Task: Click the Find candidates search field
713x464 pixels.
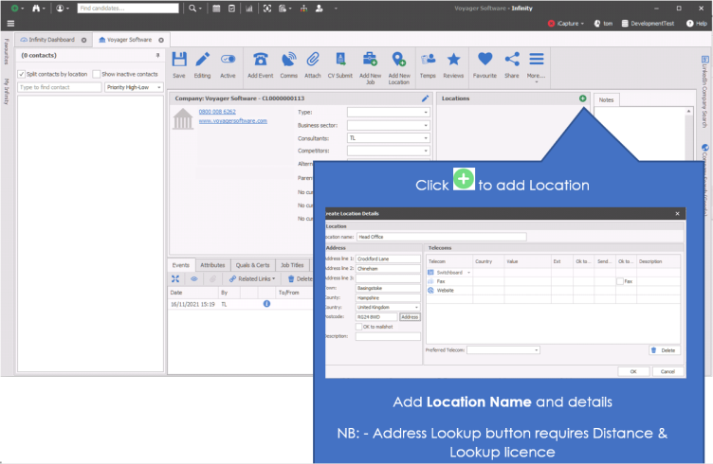Action: click(x=127, y=8)
